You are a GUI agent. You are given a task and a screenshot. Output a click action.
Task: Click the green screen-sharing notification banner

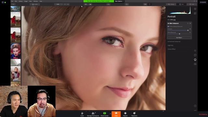[x=98, y=1]
